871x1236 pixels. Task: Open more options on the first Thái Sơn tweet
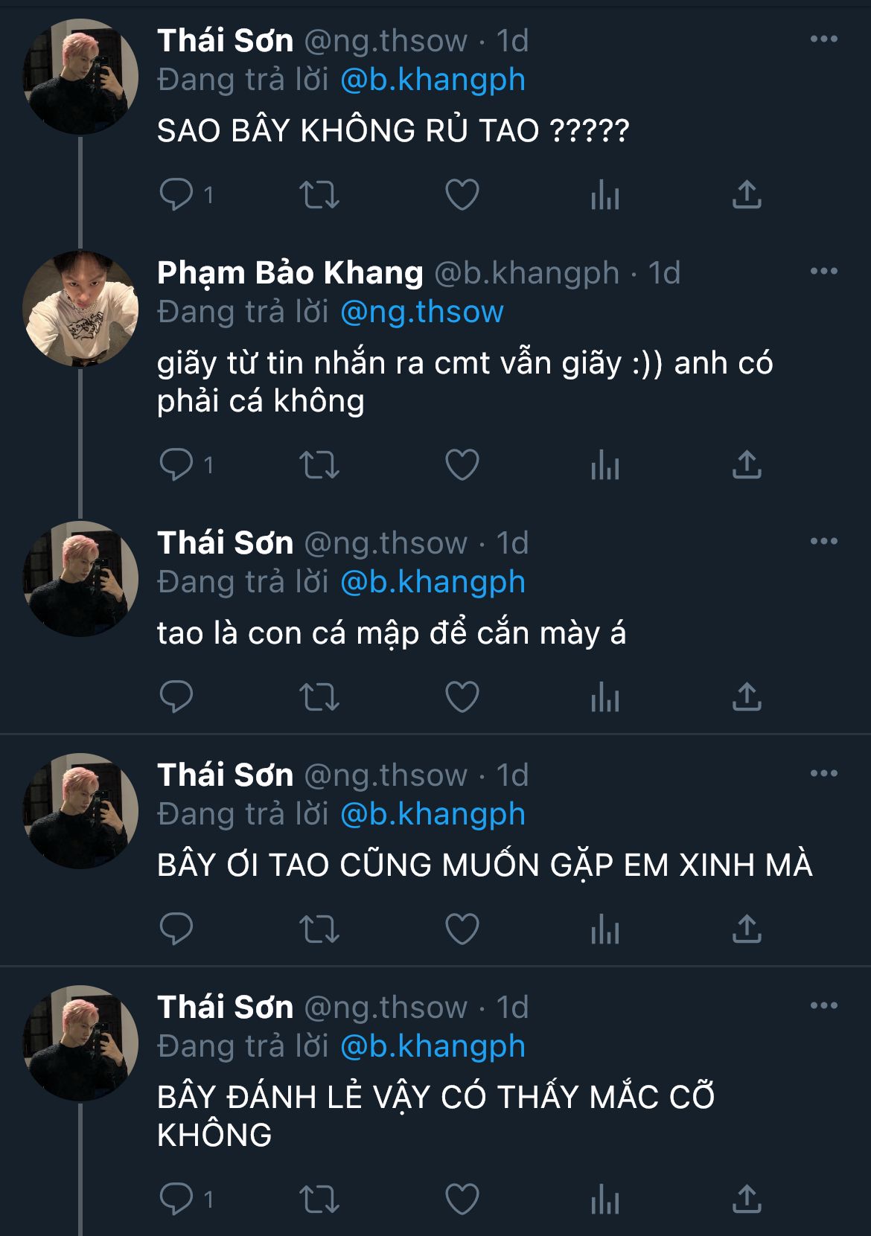pyautogui.click(x=824, y=39)
